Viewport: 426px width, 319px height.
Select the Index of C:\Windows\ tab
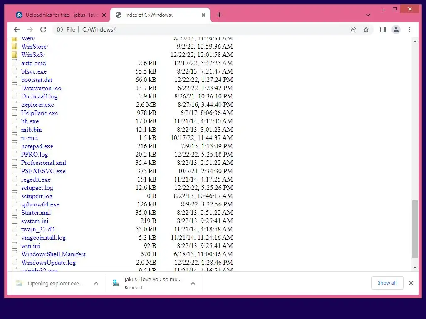[x=160, y=15]
